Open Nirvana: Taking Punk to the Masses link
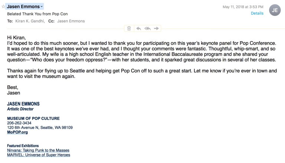The height and width of the screenshot is (163, 285). coord(38,150)
